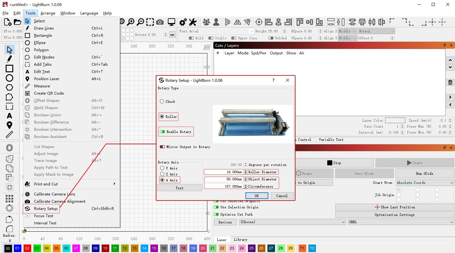
Task: Select Y Axis as rotary axis
Action: 169,168
